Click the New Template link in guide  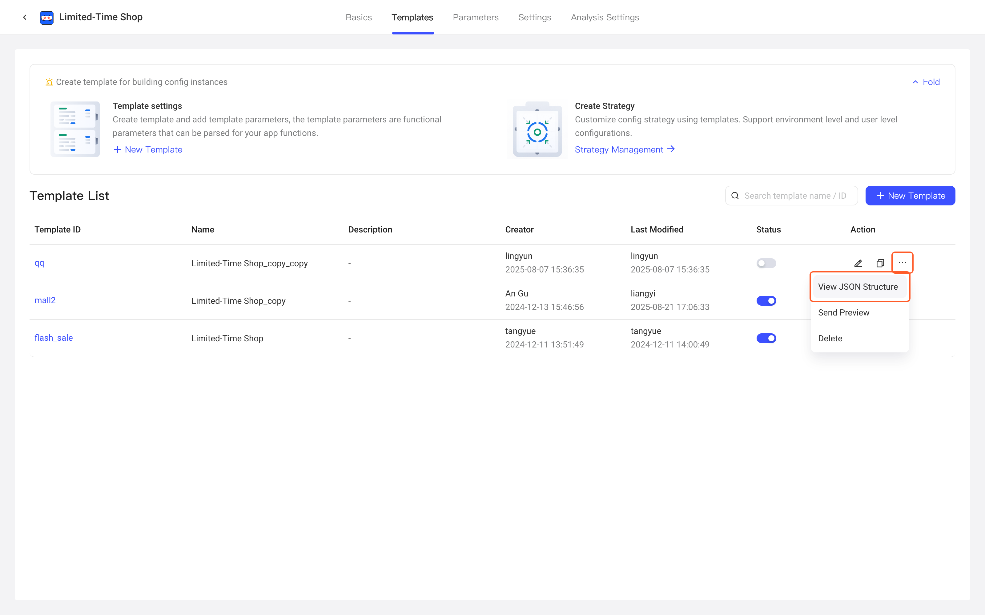[148, 150]
